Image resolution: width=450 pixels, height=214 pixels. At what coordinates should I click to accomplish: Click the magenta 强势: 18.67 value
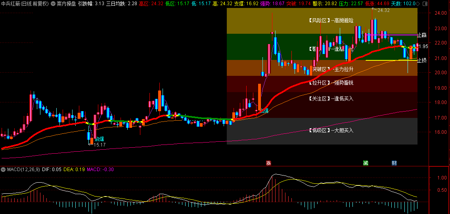pos(272,4)
